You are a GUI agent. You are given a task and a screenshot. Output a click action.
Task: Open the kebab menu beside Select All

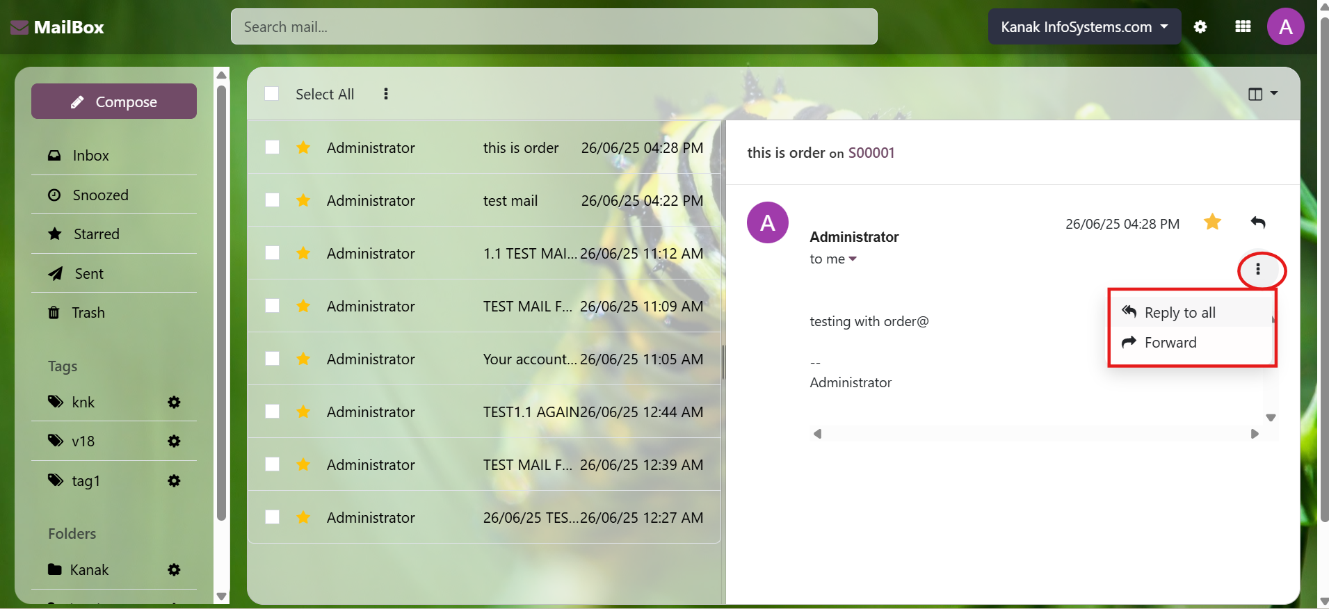[x=386, y=94]
